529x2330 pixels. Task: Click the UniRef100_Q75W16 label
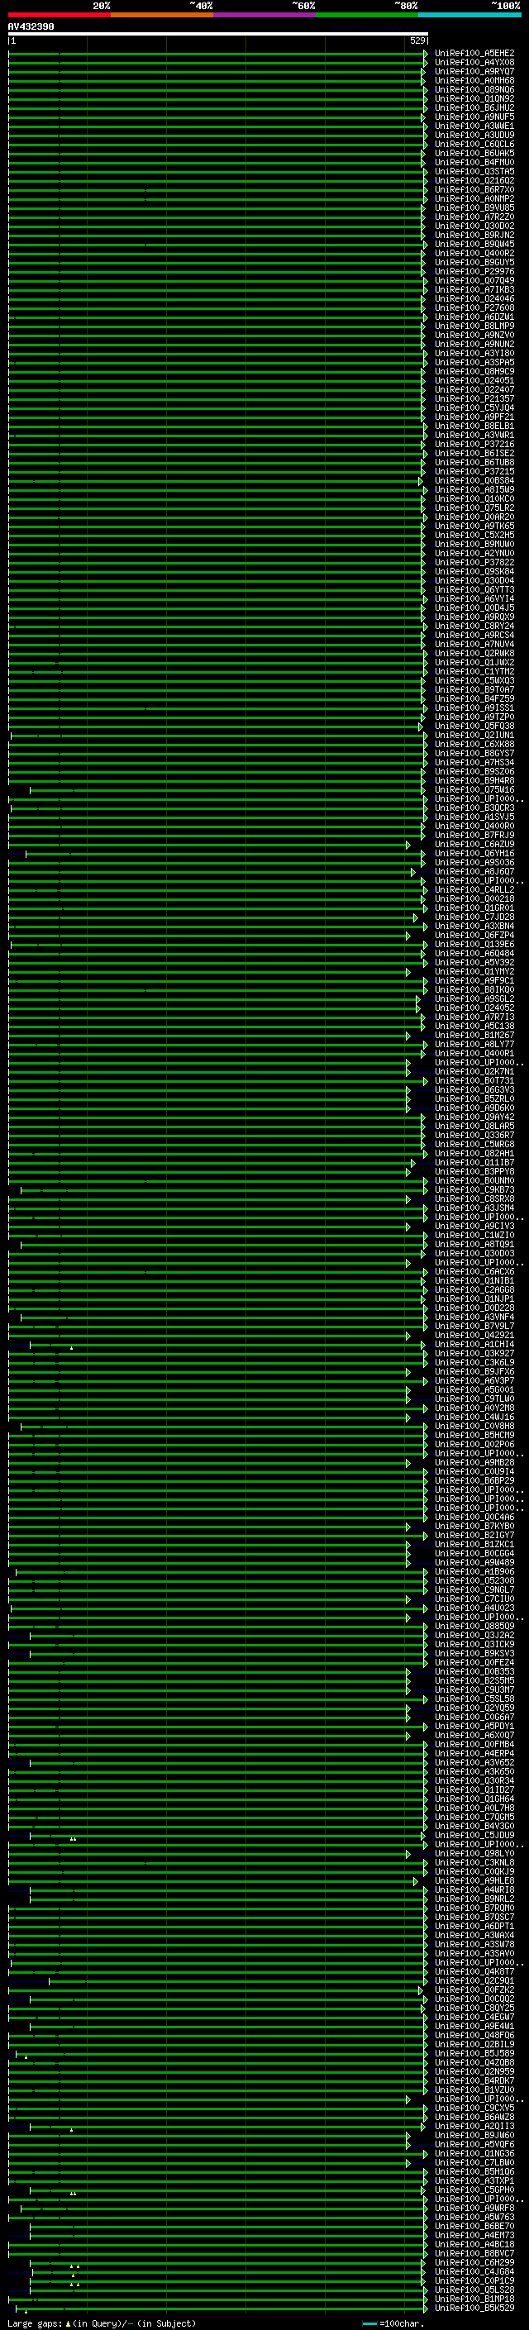(474, 789)
